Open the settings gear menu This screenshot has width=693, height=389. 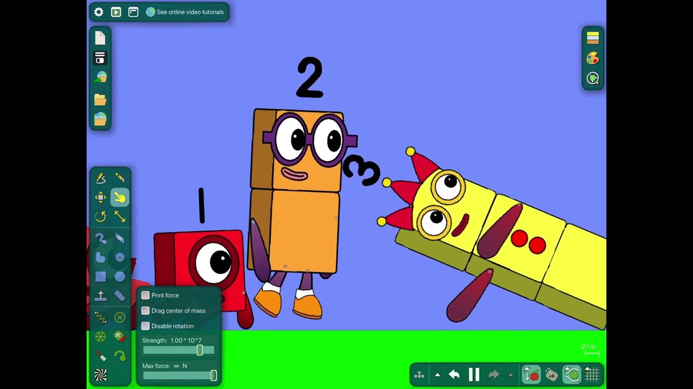tap(99, 12)
